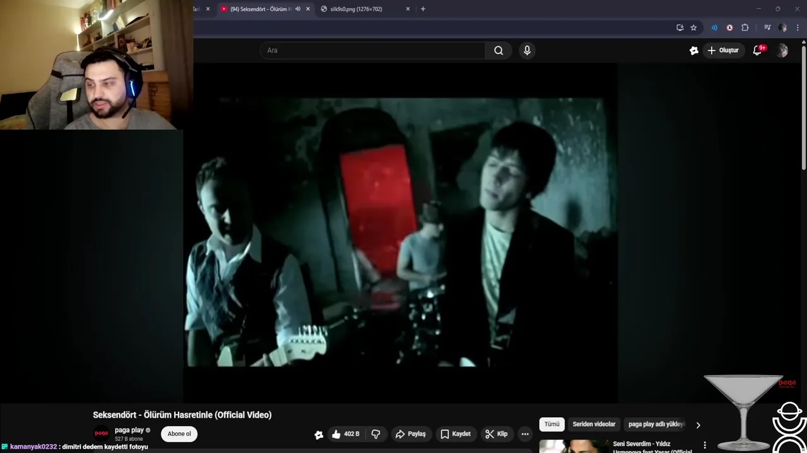The height and width of the screenshot is (453, 807).
Task: Save the video with Kaydet
Action: click(456, 434)
